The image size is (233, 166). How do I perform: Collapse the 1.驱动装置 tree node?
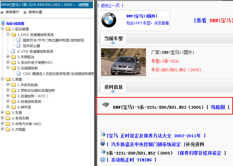2,28
